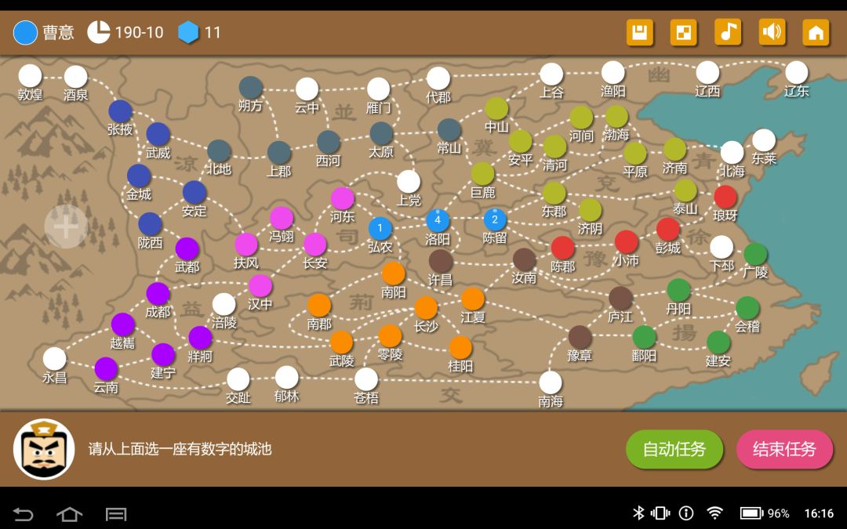
Task: Tap the Bluetooth status icon
Action: coord(638,513)
